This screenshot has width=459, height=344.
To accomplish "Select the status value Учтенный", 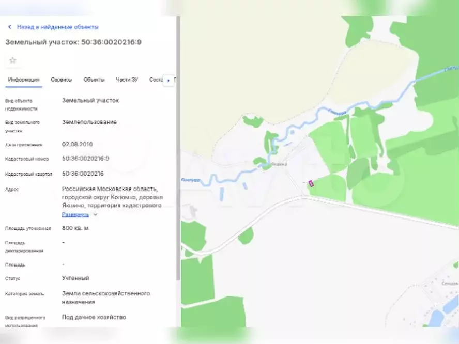I will (x=75, y=278).
